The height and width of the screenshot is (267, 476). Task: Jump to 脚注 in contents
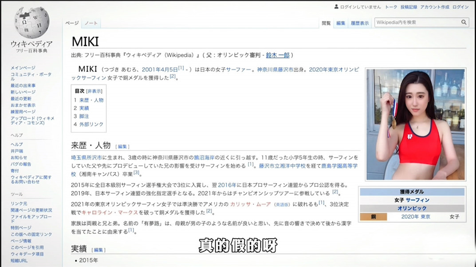coord(84,116)
